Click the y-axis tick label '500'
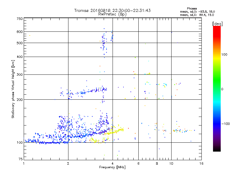This screenshot has height=178, width=237. pyautogui.click(x=20, y=43)
